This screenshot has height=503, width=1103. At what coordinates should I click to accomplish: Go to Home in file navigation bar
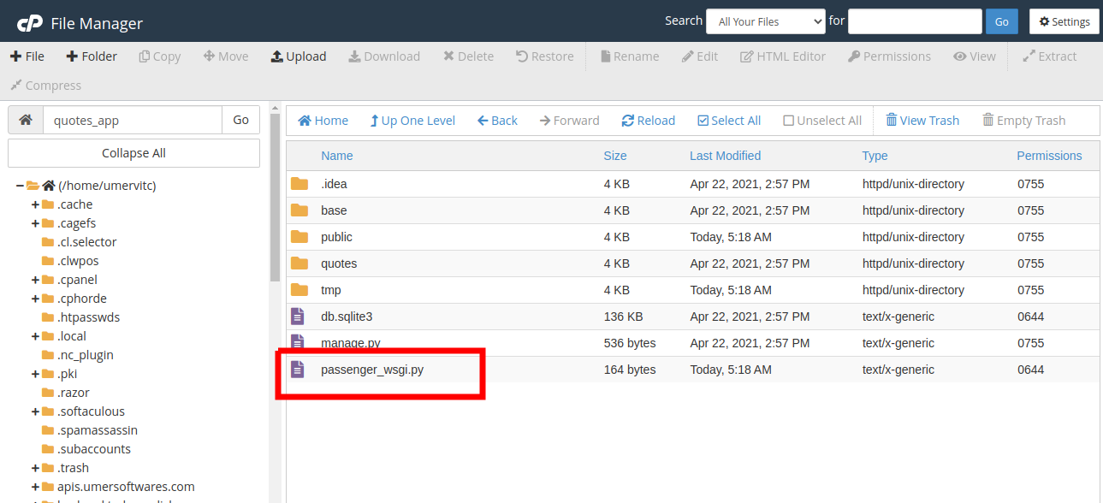(323, 121)
